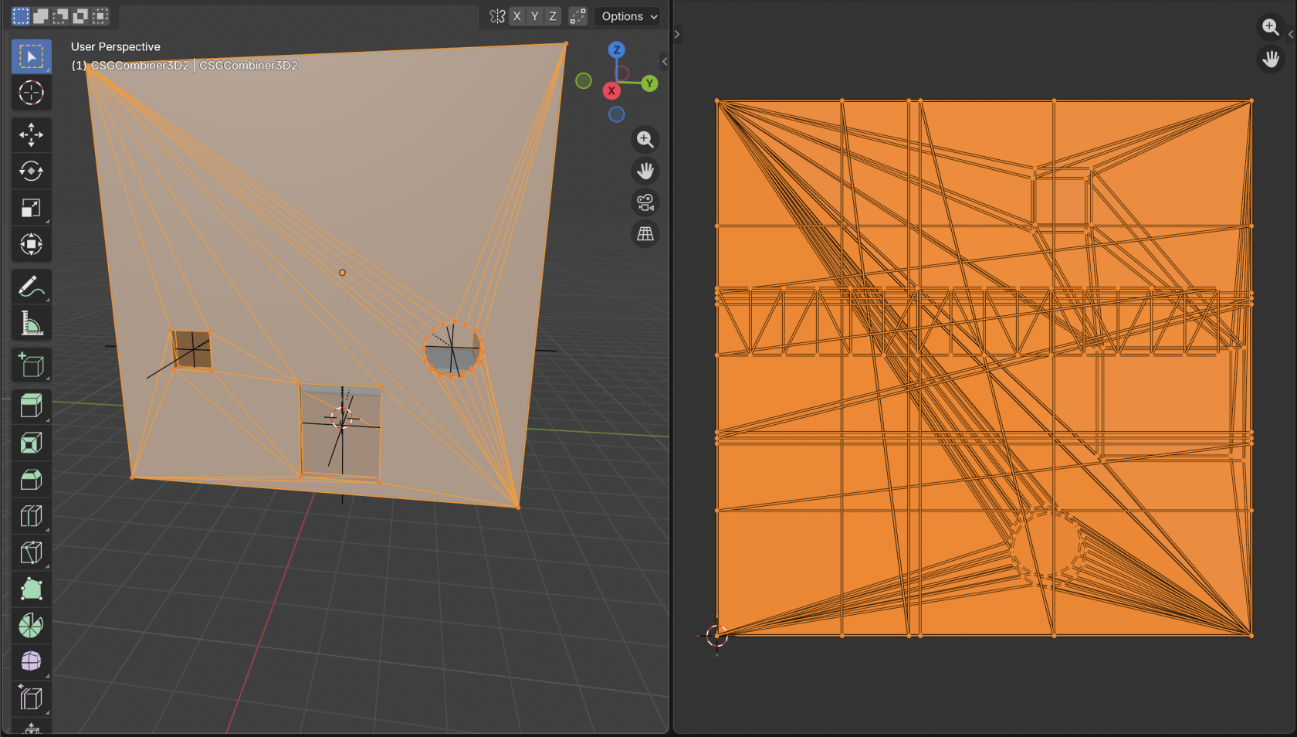
Task: Select the Extrude Region tool
Action: (31, 405)
